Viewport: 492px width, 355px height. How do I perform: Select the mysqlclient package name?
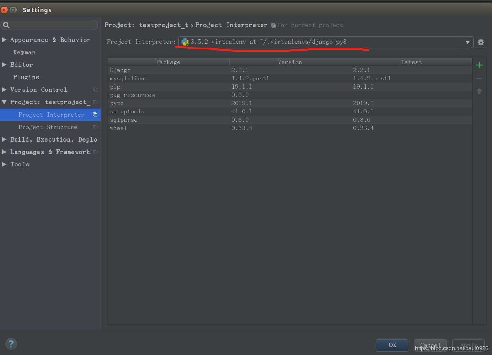point(129,79)
